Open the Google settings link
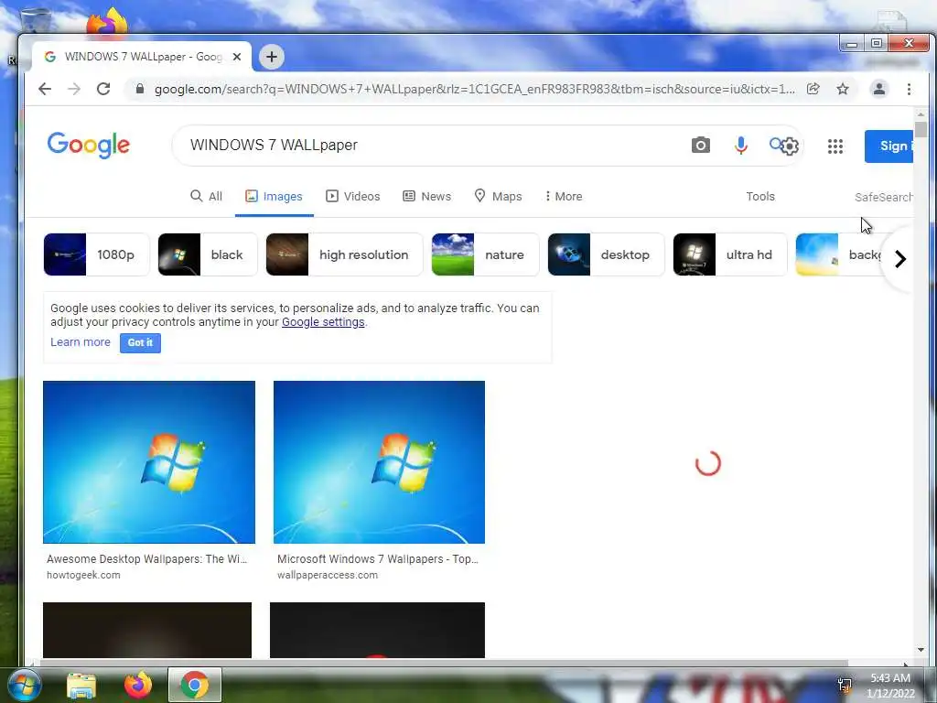The width and height of the screenshot is (937, 703). (323, 321)
